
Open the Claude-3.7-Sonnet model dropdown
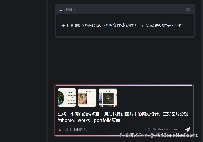[x=163, y=129]
